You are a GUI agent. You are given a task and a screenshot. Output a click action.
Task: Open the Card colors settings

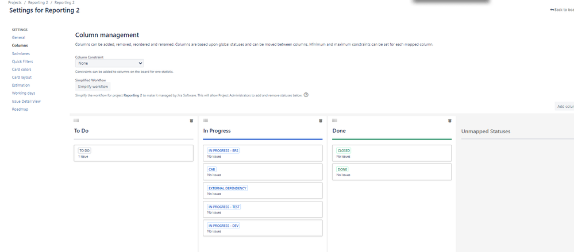pos(22,69)
